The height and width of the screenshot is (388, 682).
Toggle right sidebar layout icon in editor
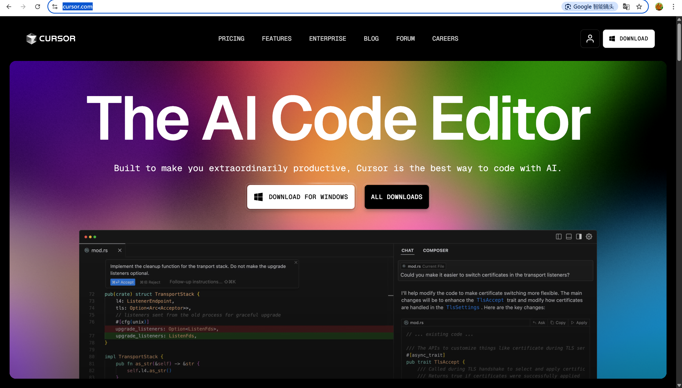579,237
